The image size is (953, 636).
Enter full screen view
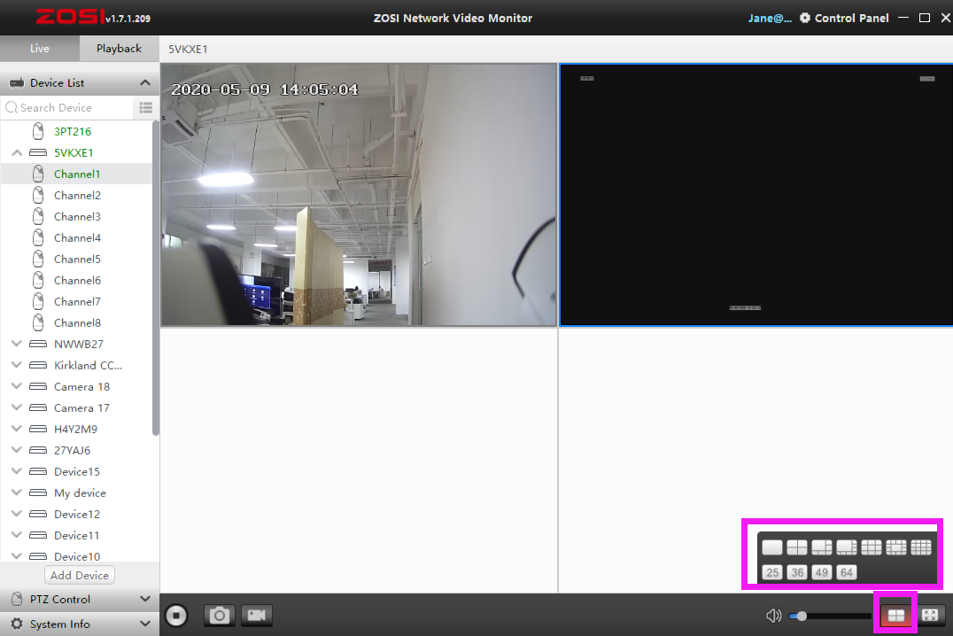[x=930, y=616]
